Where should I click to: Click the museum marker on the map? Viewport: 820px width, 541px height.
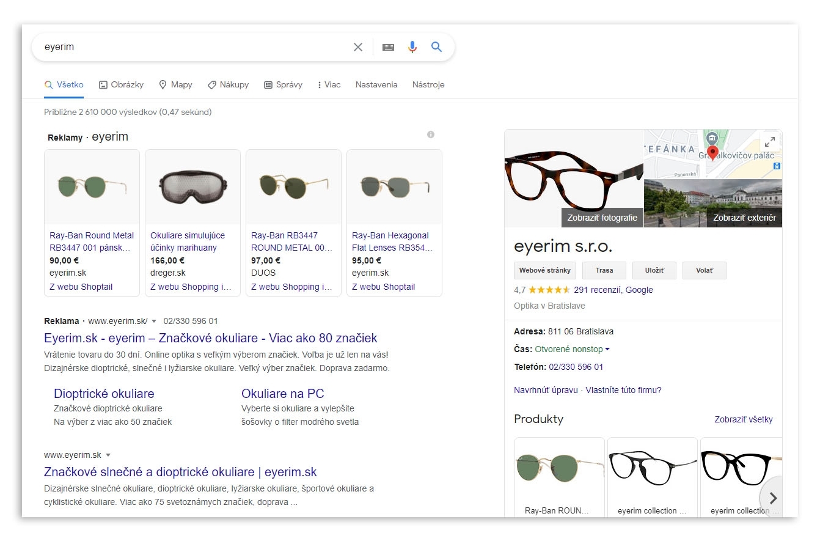click(x=711, y=138)
